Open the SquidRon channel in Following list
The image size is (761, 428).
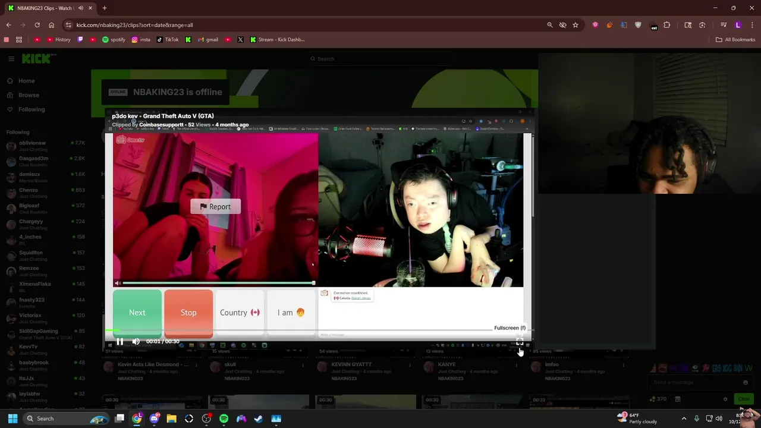tap(45, 256)
